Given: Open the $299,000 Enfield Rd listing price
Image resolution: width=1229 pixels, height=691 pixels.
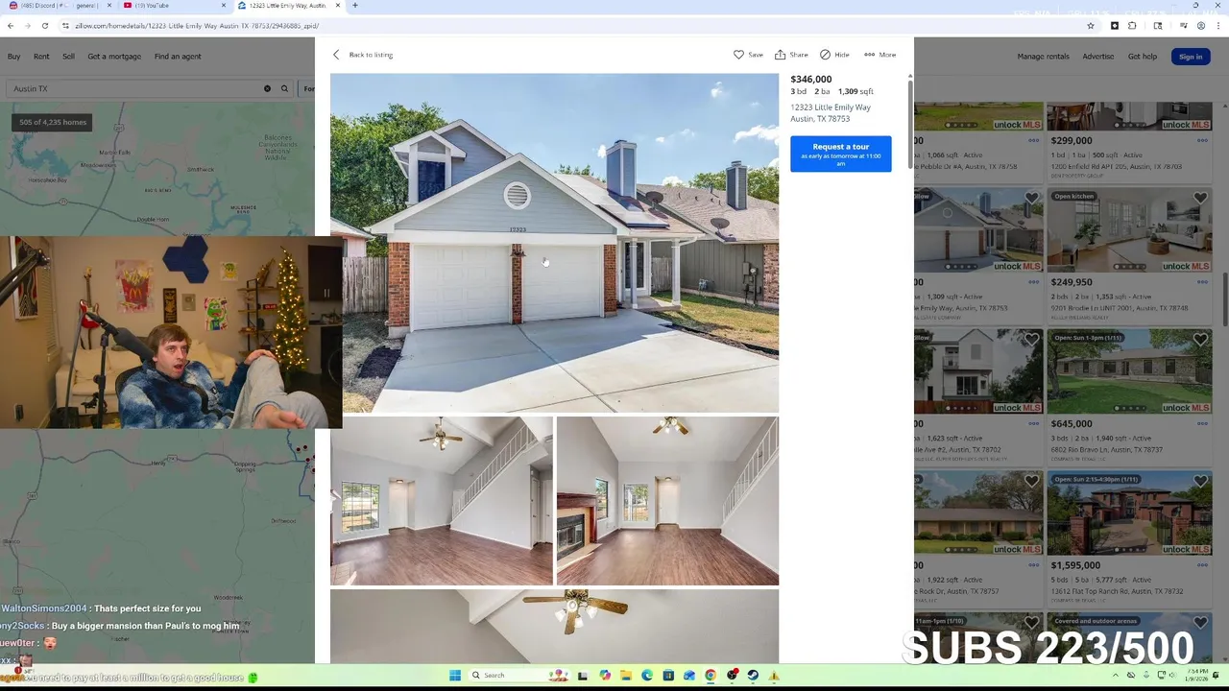Looking at the screenshot, I should point(1071,140).
